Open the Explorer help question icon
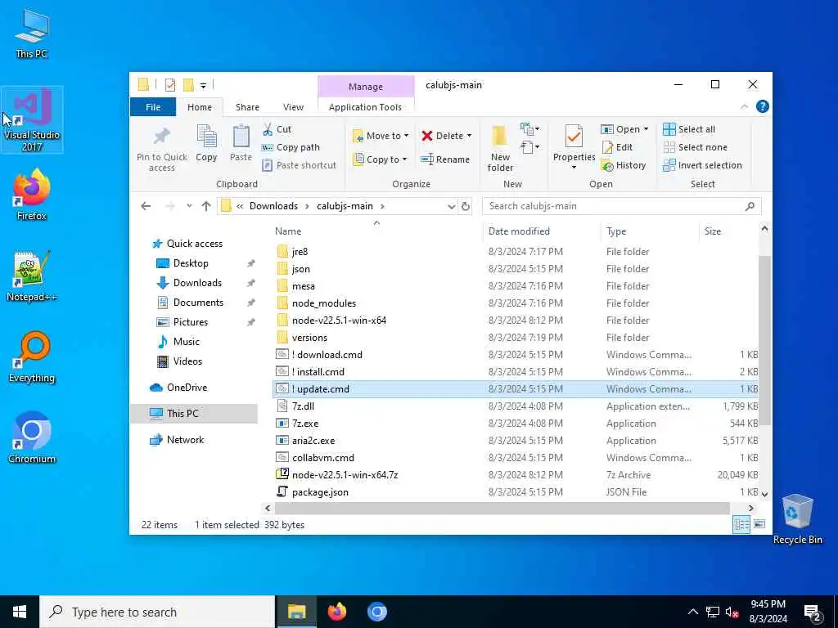 click(x=763, y=107)
